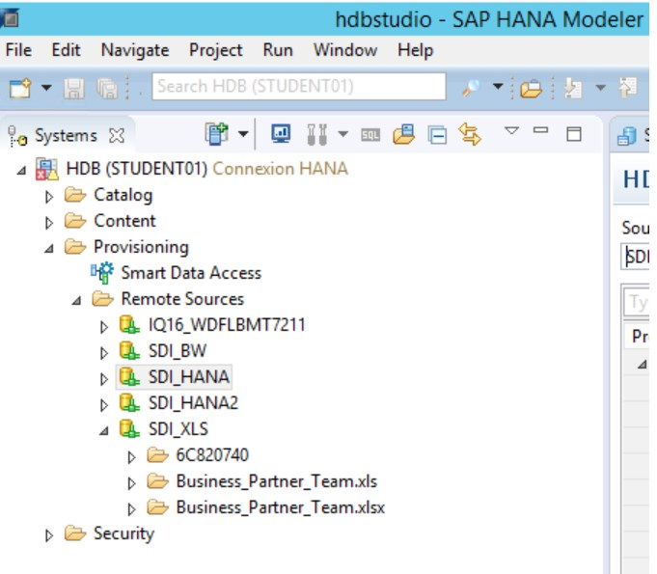Close the Systems view tab
The height and width of the screenshot is (574, 657).
(117, 136)
